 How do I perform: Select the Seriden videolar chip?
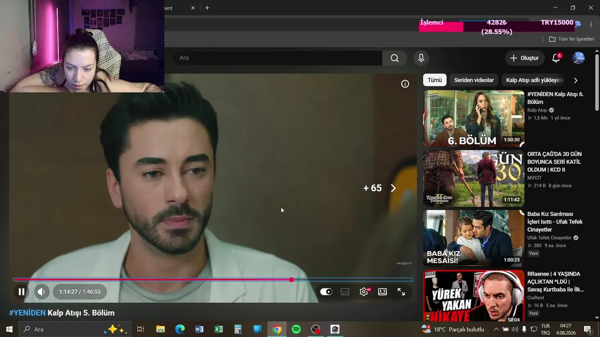tap(474, 80)
